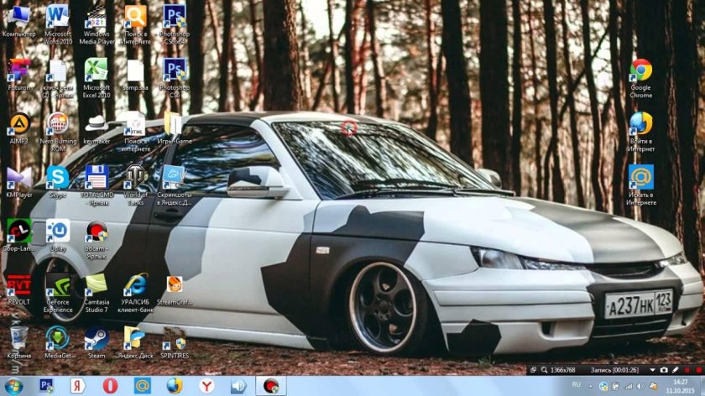Image resolution: width=705 pixels, height=396 pixels.
Task: Click the Windows Start button
Action: tap(13, 385)
